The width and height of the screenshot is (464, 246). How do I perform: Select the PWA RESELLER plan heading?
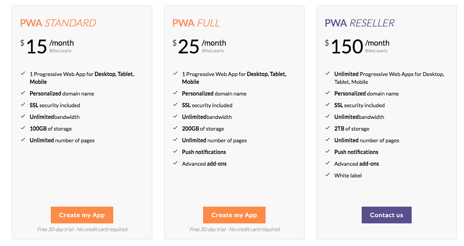pos(360,23)
